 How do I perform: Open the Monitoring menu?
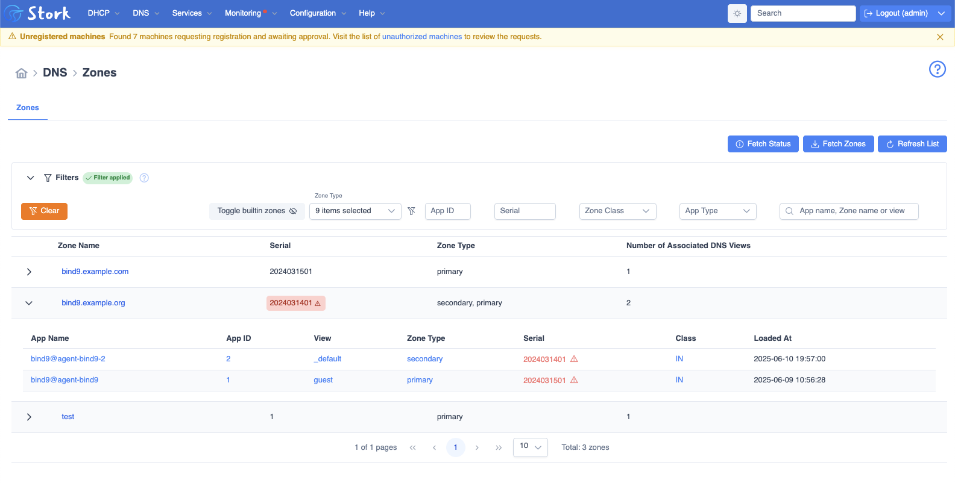click(250, 13)
